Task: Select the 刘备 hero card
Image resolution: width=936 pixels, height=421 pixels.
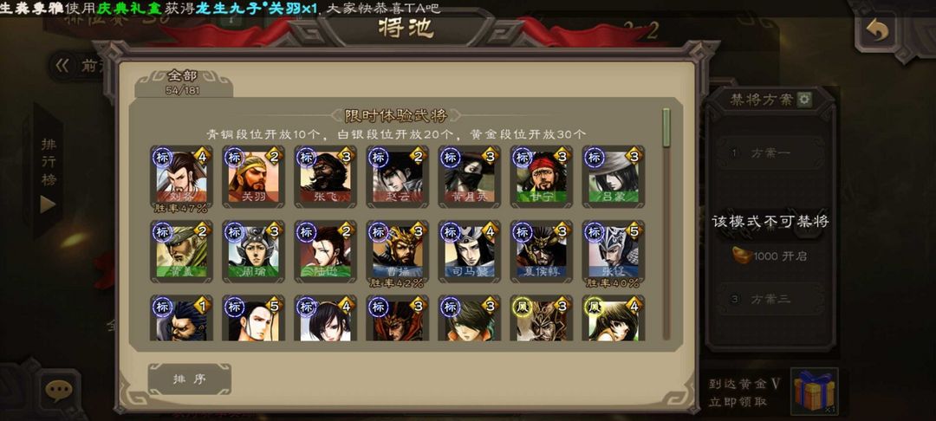Action: pyautogui.click(x=181, y=177)
